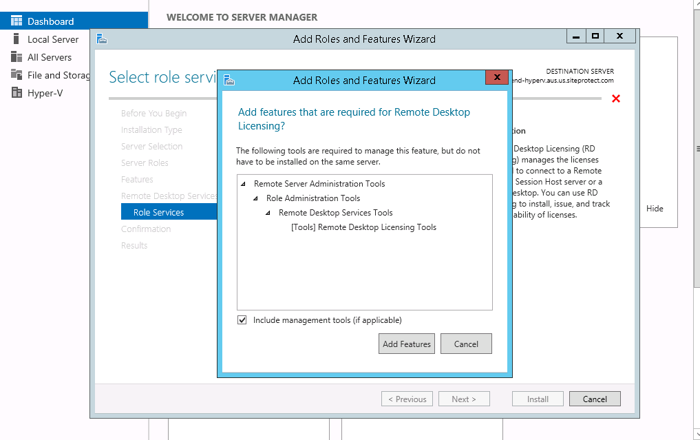Viewport: 700px width, 440px height.
Task: Maximize the background wizard window
Action: 595,36
